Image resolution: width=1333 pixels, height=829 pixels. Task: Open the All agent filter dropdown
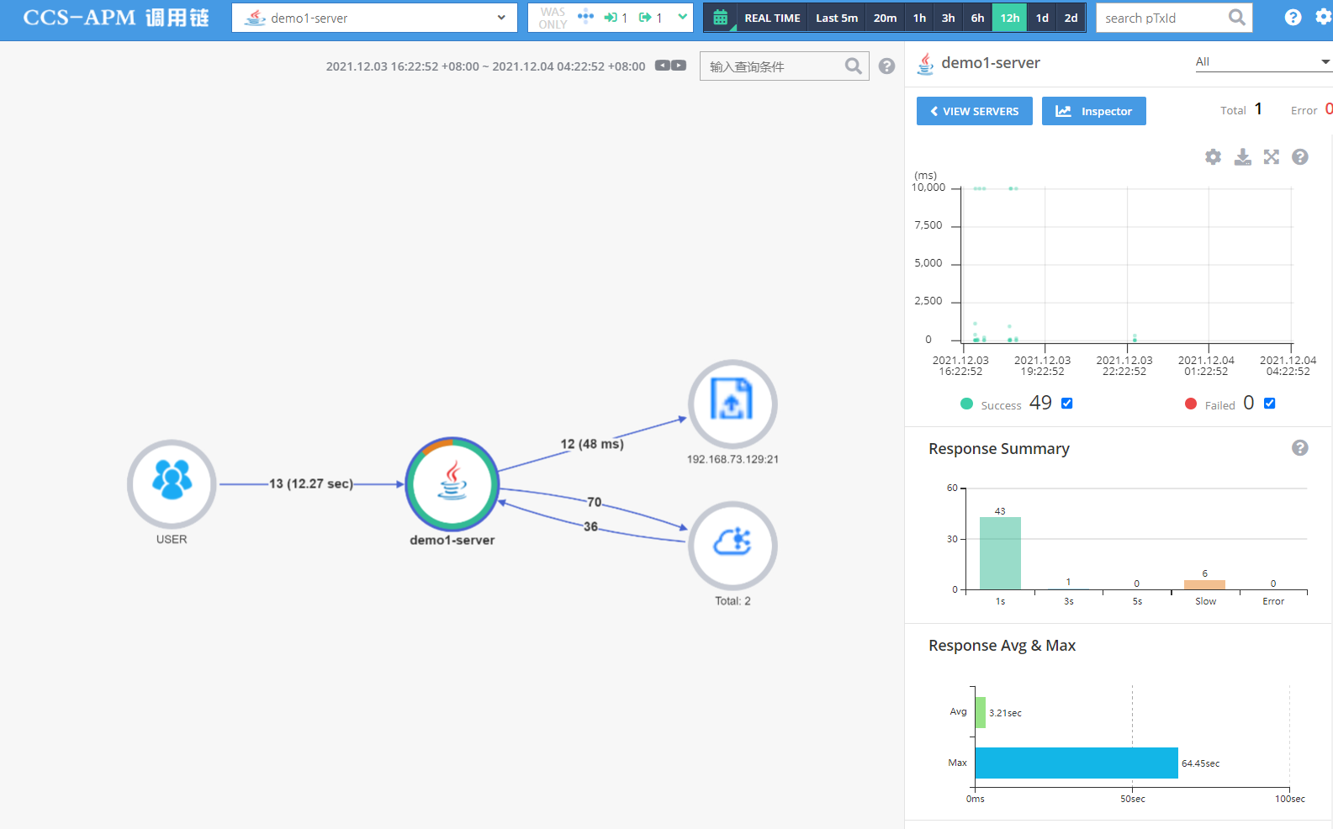pyautogui.click(x=1263, y=61)
